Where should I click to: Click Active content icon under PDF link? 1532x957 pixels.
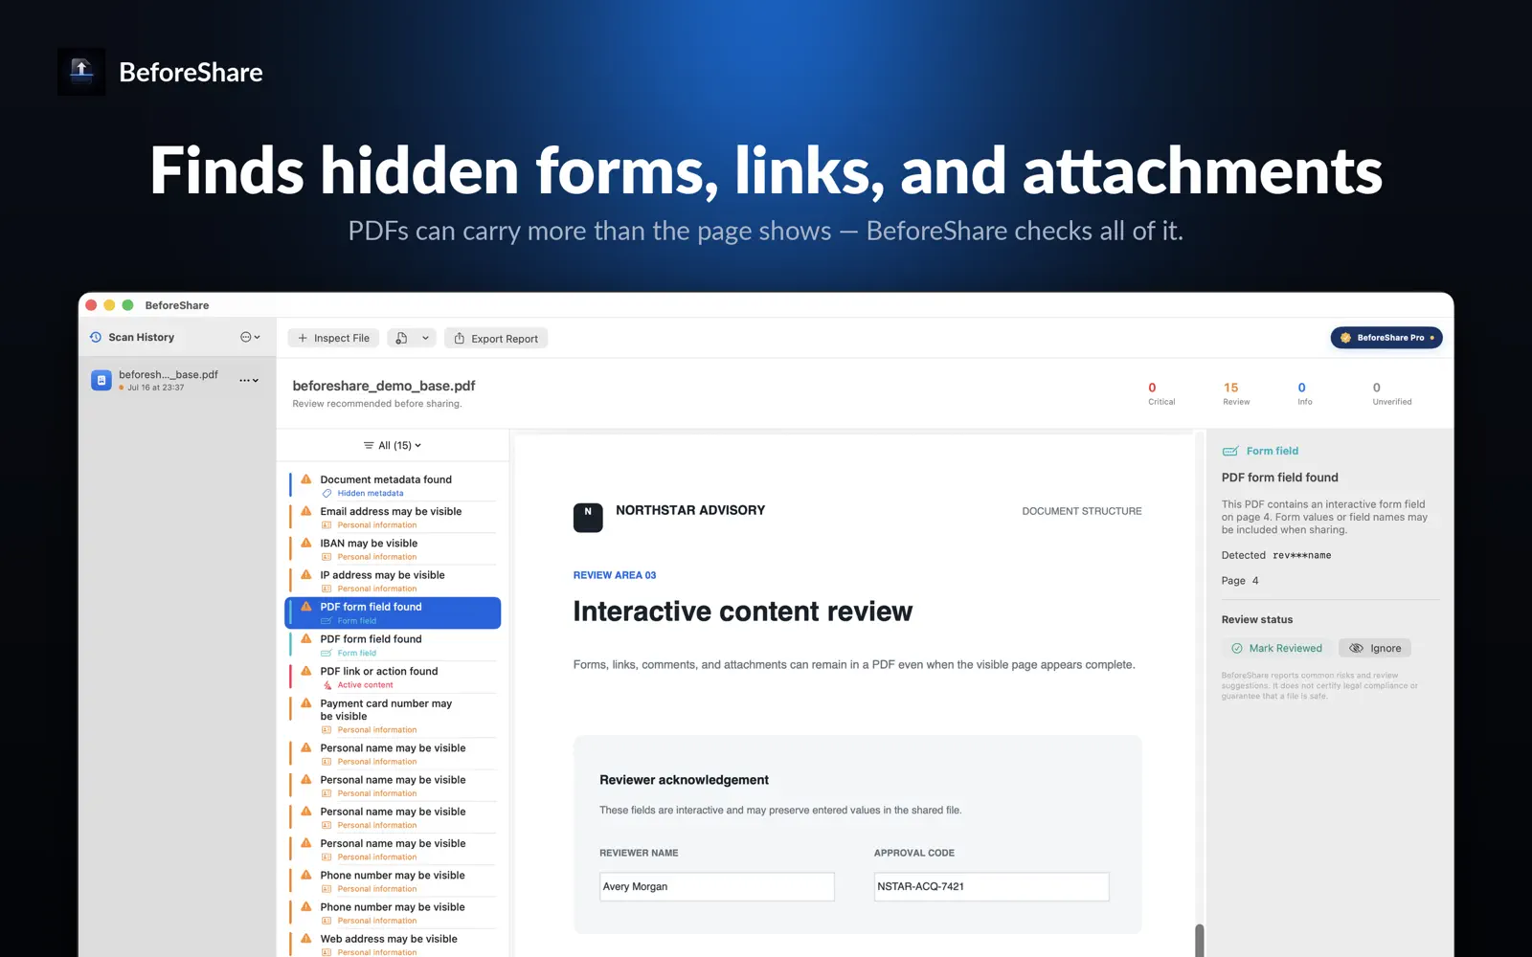tap(327, 684)
